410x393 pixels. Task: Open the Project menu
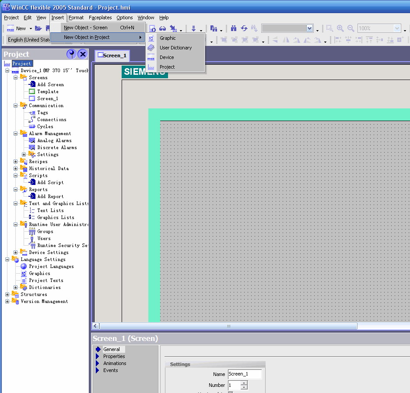(11, 17)
